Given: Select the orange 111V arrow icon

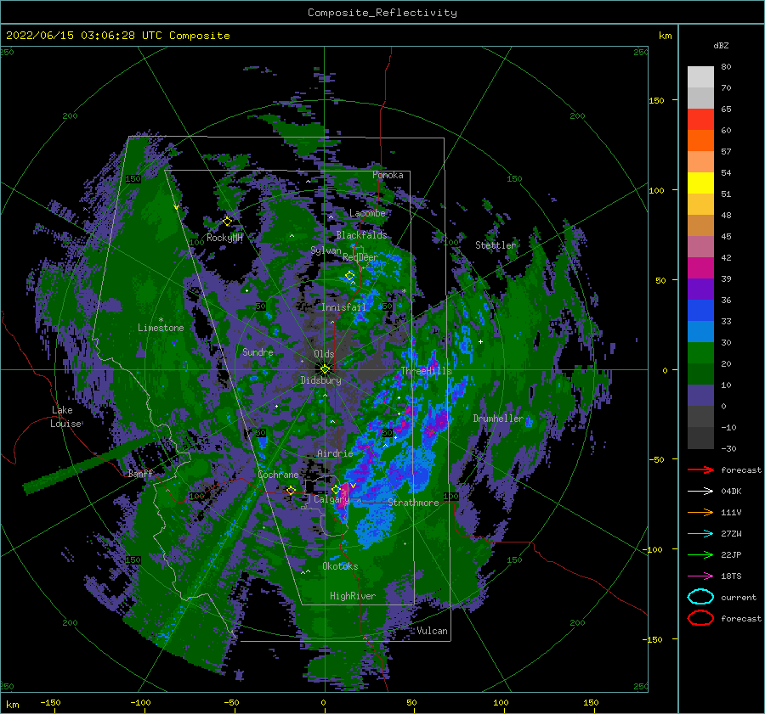Looking at the screenshot, I should tap(700, 512).
